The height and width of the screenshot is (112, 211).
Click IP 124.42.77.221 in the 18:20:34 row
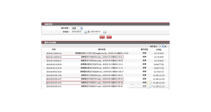(x=159, y=64)
